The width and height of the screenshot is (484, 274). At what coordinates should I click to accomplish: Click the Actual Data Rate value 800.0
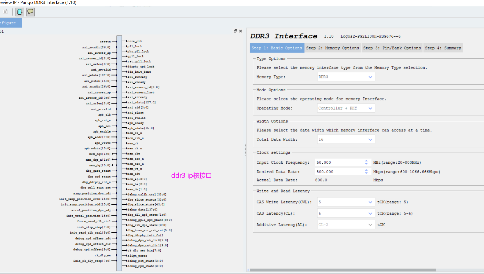tap(321, 180)
